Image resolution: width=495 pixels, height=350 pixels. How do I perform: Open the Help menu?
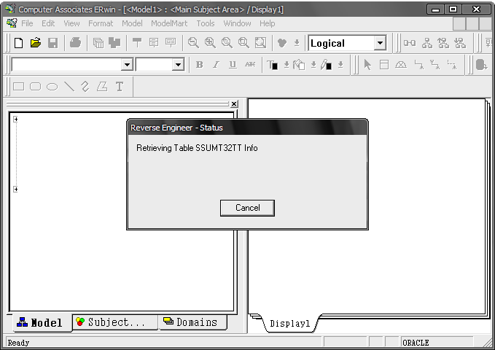point(267,23)
